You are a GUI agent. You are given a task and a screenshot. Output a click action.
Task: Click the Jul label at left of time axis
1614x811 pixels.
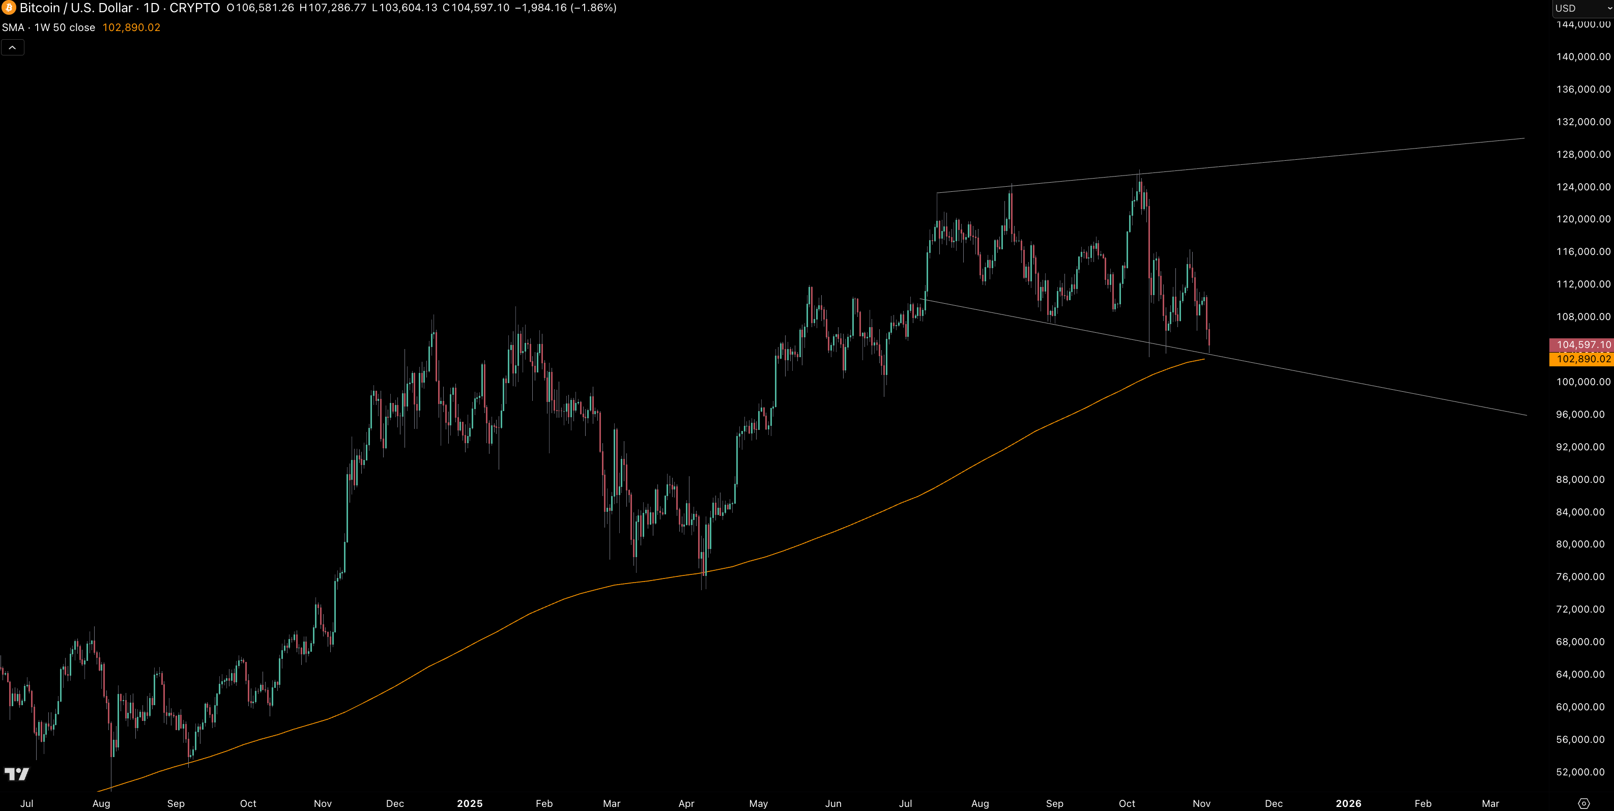pos(26,803)
